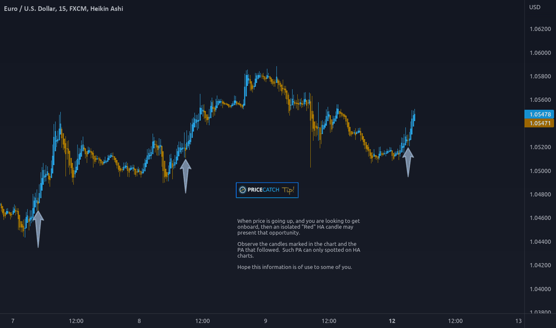
Task: Click the middle gray arrow marker
Action: click(x=186, y=176)
